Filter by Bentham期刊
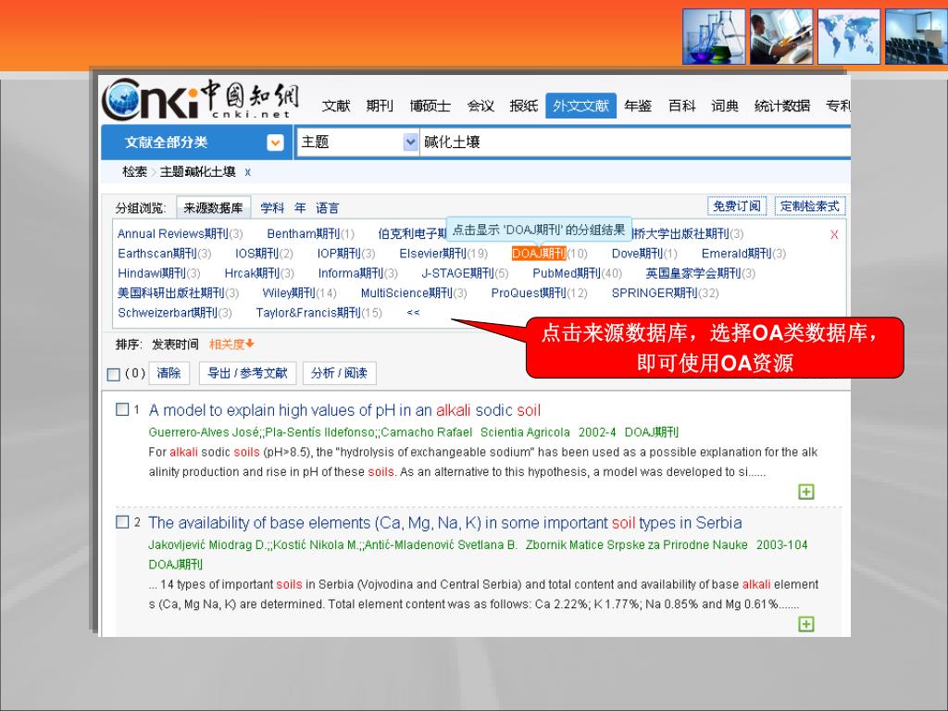Screen dimensions: 948x711 [304, 233]
